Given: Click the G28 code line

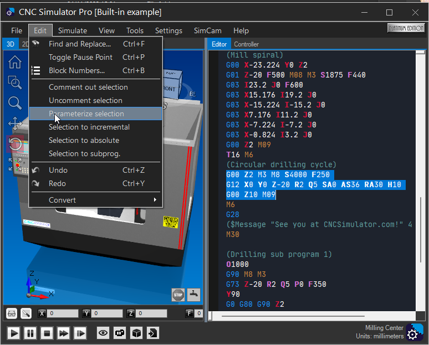Looking at the screenshot, I should [x=233, y=215].
